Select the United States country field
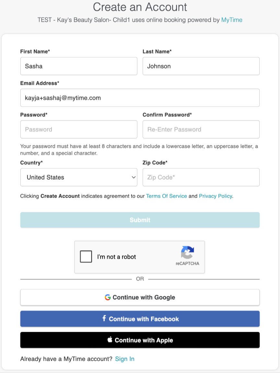Viewport: 280px width, 373px height. [x=79, y=177]
